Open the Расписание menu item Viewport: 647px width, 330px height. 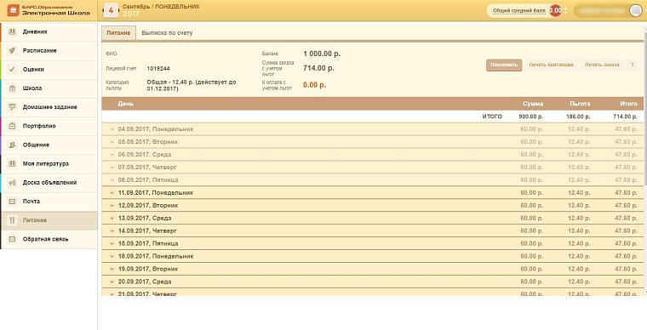(49, 51)
